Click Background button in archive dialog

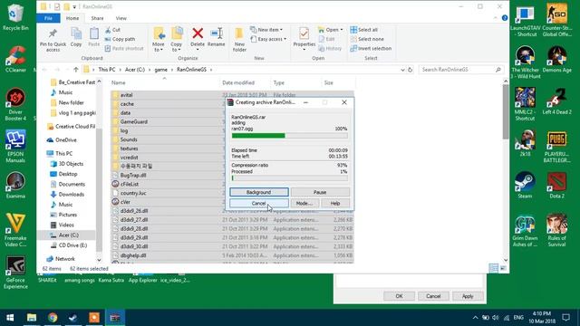coord(259,192)
